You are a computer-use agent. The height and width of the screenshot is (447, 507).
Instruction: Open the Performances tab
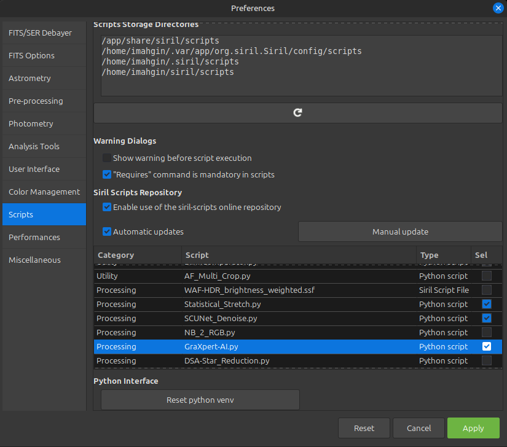click(x=44, y=237)
